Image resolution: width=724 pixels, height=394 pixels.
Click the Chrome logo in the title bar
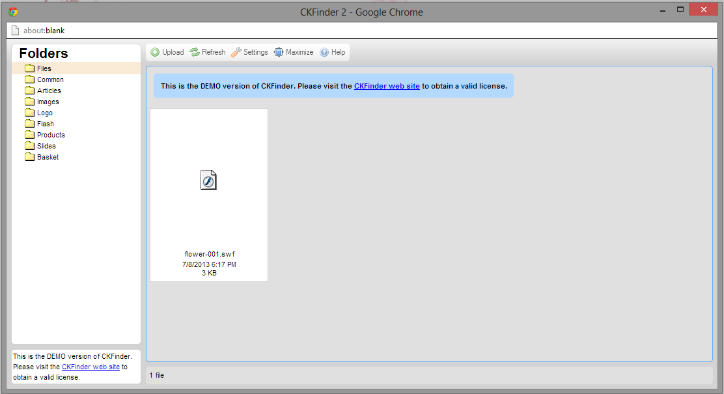(13, 12)
